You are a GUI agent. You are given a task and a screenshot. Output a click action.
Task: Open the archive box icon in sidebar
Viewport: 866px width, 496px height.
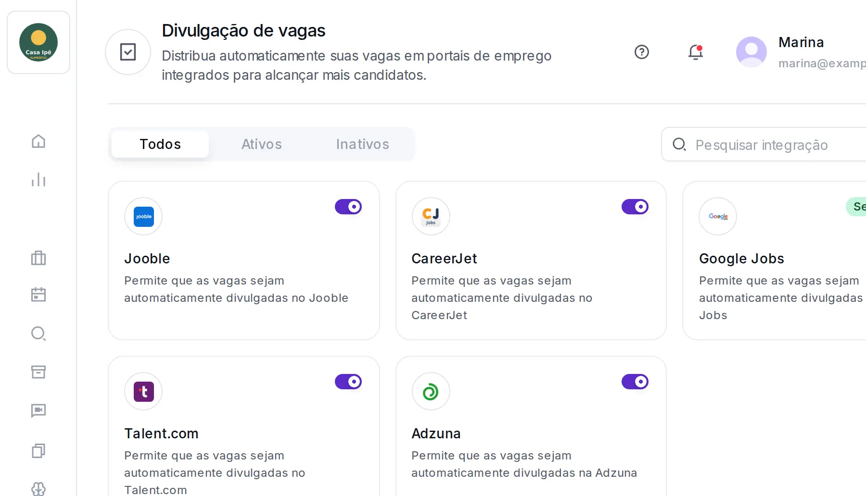pyautogui.click(x=38, y=372)
